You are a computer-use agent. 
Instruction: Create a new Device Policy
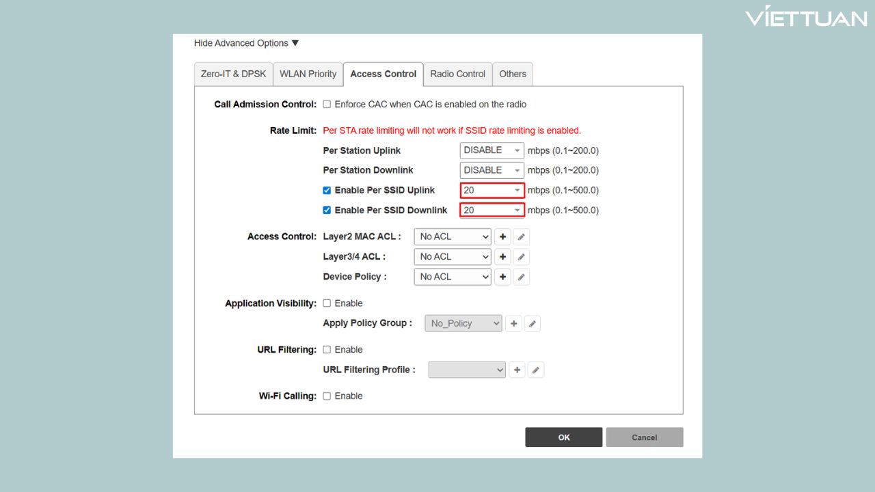coord(502,277)
